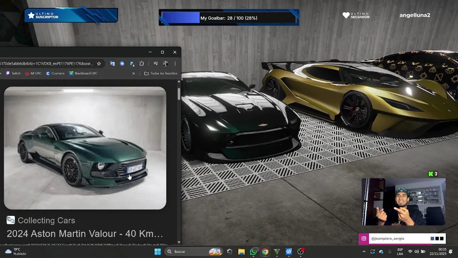Screen dimensions: 458x258
Task: Open WhatsApp from the taskbar
Action: (253, 252)
